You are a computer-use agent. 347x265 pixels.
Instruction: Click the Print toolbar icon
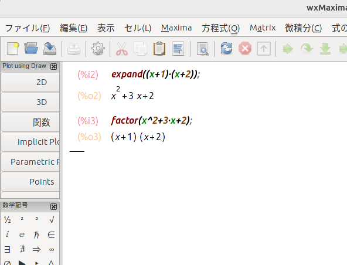(x=74, y=49)
